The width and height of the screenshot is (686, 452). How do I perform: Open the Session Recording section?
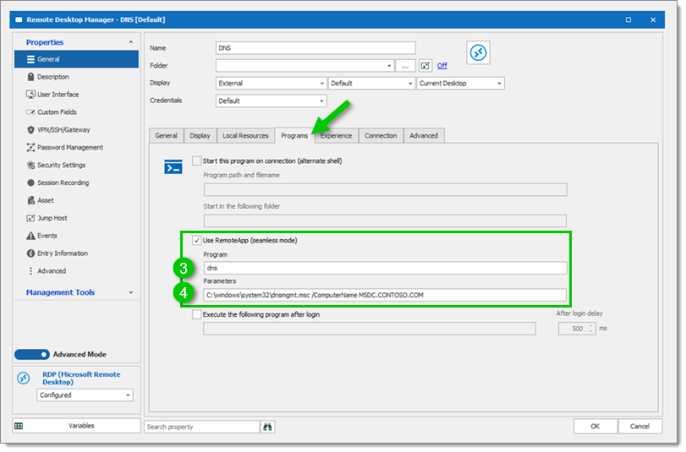58,182
